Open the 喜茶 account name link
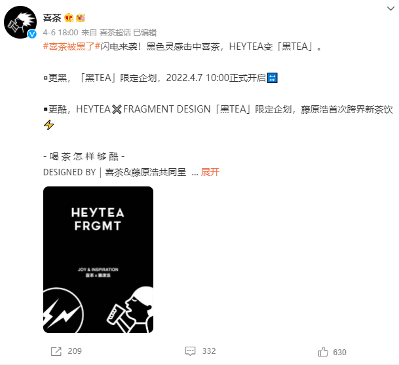 (x=52, y=18)
